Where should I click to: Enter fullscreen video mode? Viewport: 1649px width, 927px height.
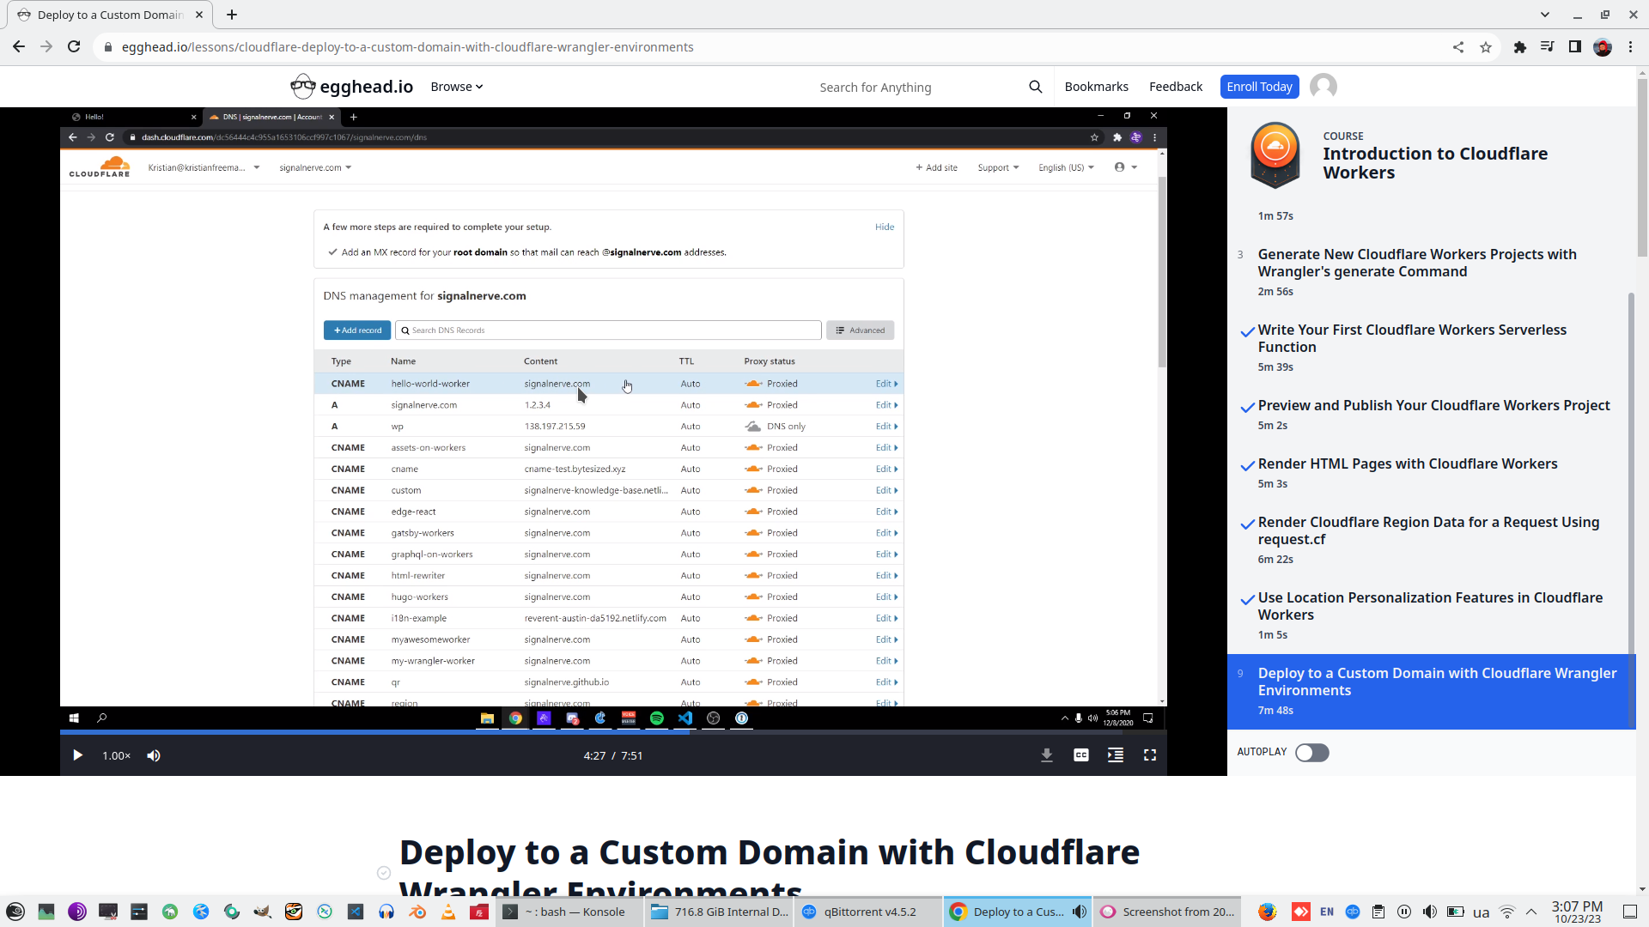coord(1150,755)
